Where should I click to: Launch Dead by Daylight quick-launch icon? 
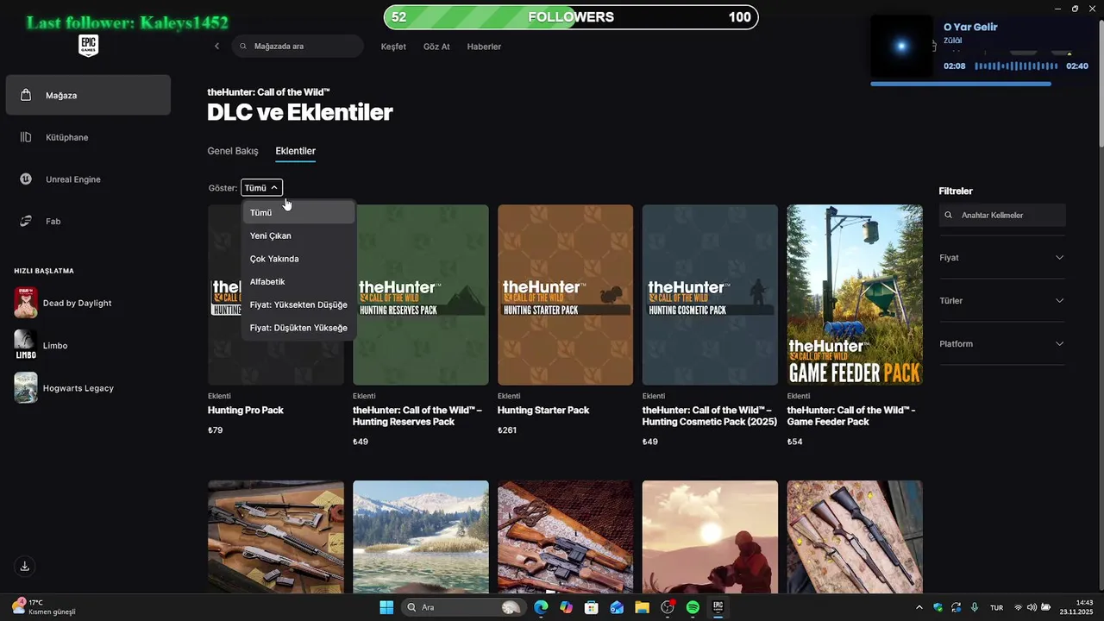pyautogui.click(x=26, y=304)
